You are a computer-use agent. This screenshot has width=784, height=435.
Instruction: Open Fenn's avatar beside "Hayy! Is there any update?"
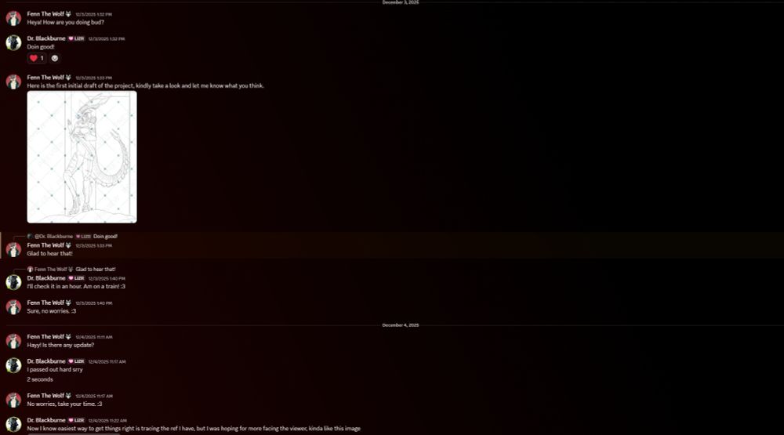coord(13,340)
